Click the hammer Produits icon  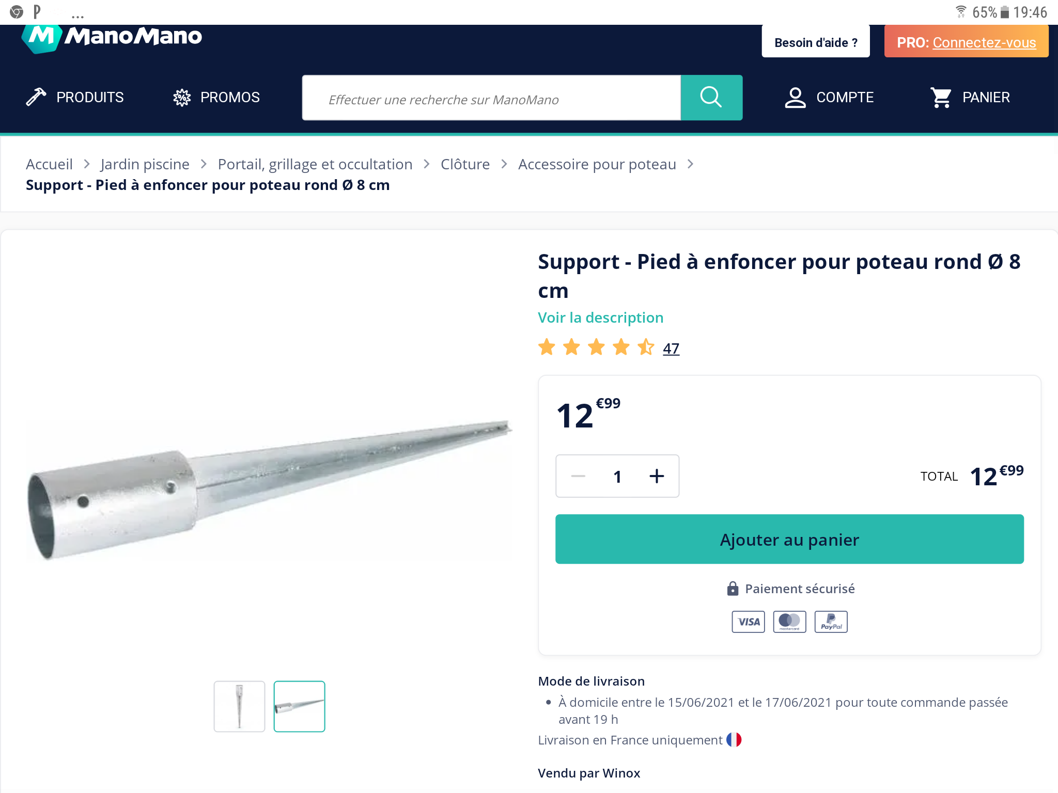pyautogui.click(x=36, y=97)
